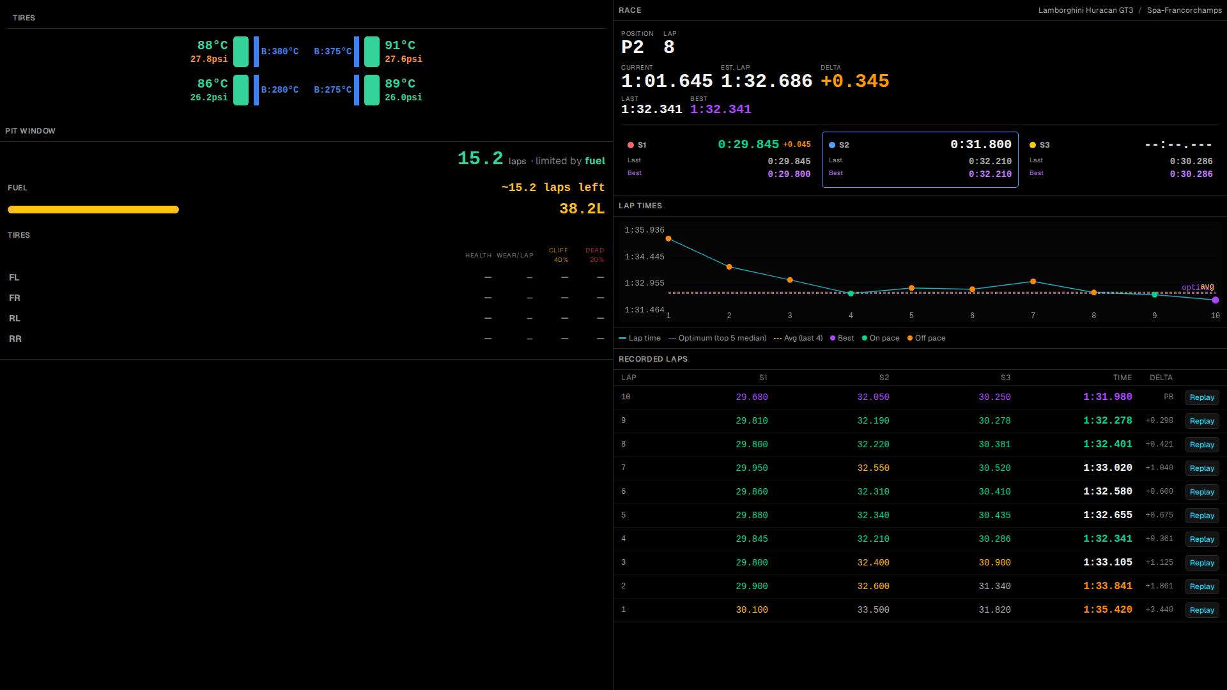Click the Off pace legend item
Viewport: 1227px width, 690px height.
(x=926, y=338)
